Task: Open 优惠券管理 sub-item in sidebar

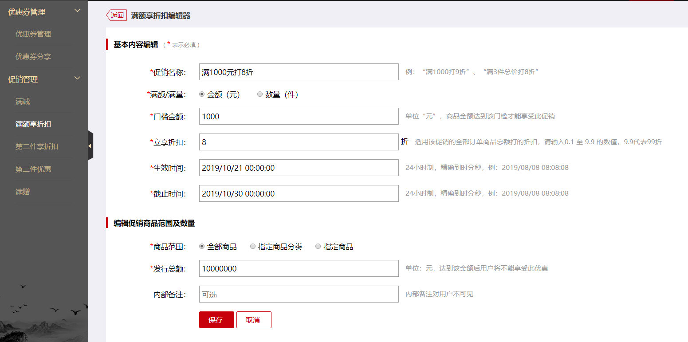Action: click(34, 34)
